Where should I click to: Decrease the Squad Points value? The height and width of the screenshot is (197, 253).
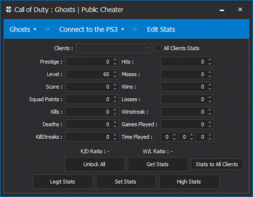tap(115, 101)
